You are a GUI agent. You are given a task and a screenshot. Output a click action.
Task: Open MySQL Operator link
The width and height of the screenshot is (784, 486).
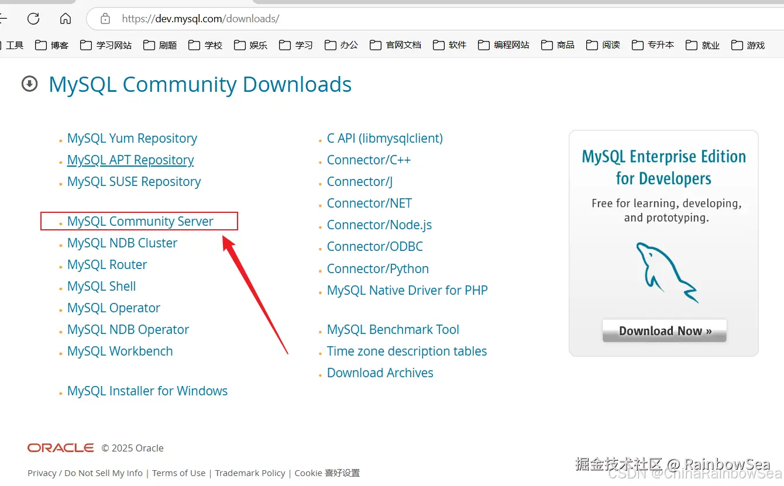[x=114, y=308]
